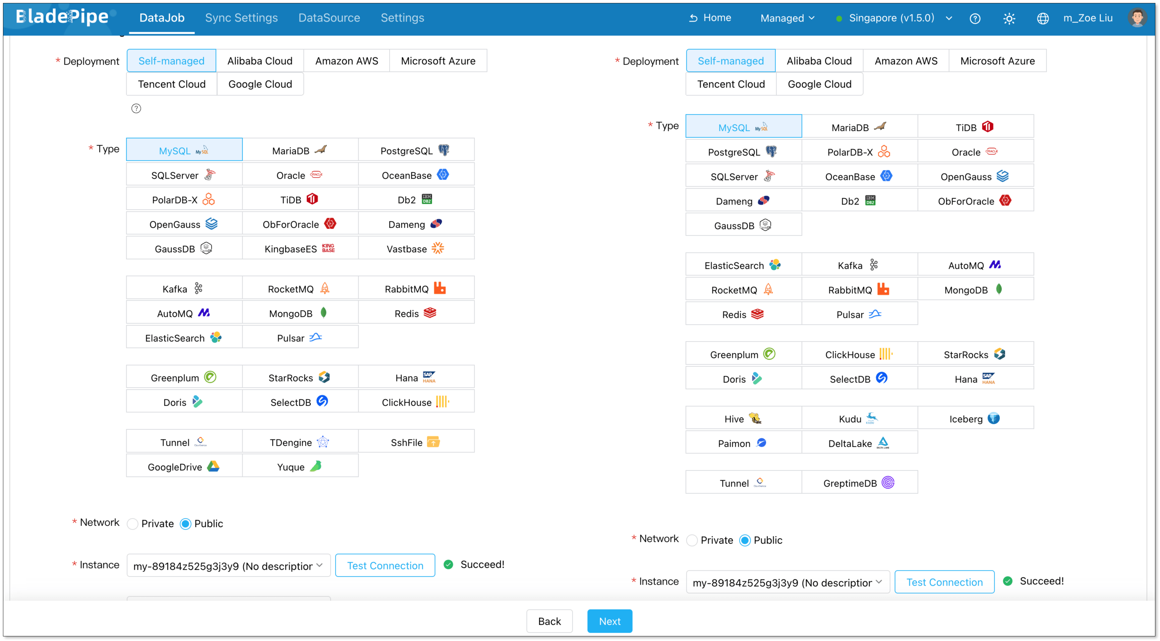Viewport: 1160px width, 641px height.
Task: Pick MariaDB in the left type list
Action: tap(300, 150)
